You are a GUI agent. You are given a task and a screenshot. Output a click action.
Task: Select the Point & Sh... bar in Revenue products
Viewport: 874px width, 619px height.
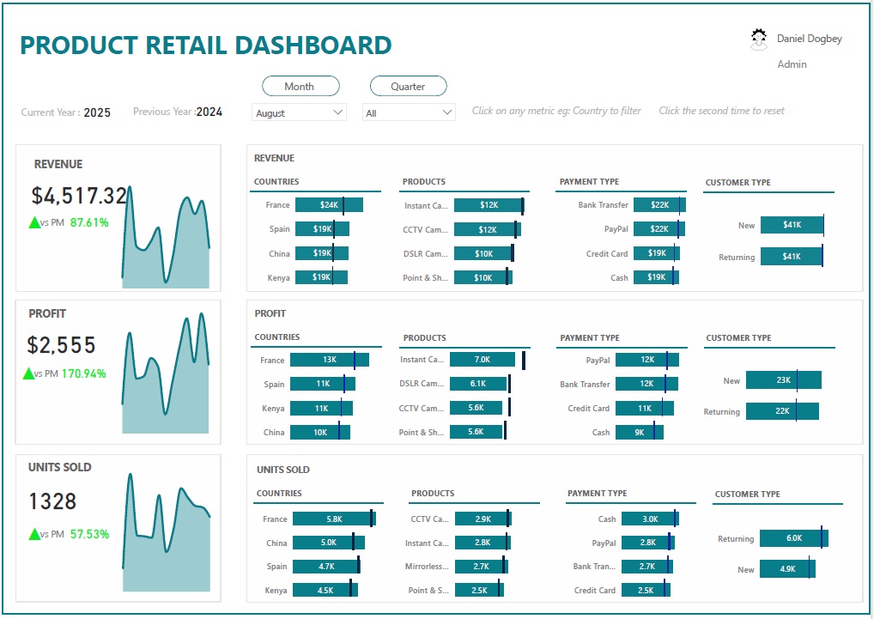[x=483, y=277]
